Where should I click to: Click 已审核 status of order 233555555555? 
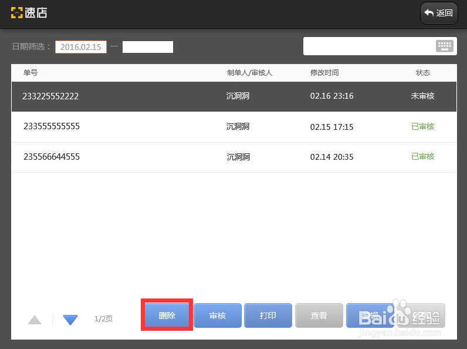(422, 126)
